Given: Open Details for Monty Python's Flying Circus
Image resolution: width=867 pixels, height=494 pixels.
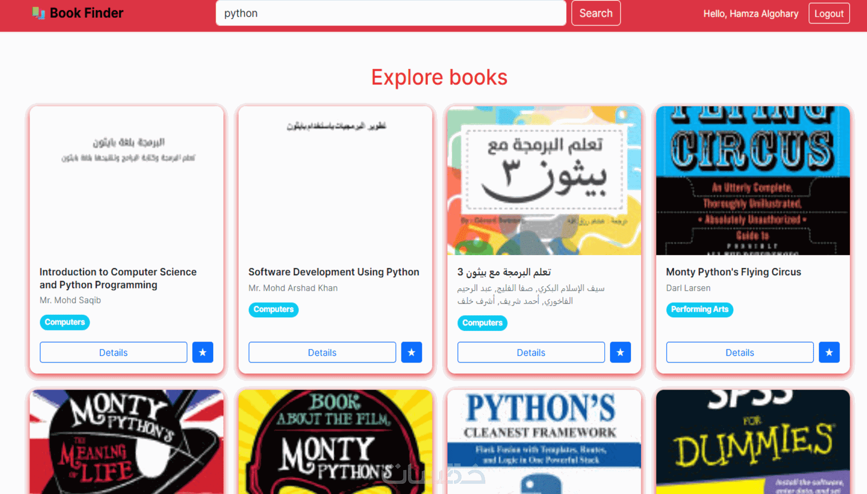Looking at the screenshot, I should tap(740, 352).
